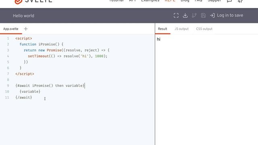Open the Discord chat icon
The image size is (258, 145).
[x=229, y=1]
